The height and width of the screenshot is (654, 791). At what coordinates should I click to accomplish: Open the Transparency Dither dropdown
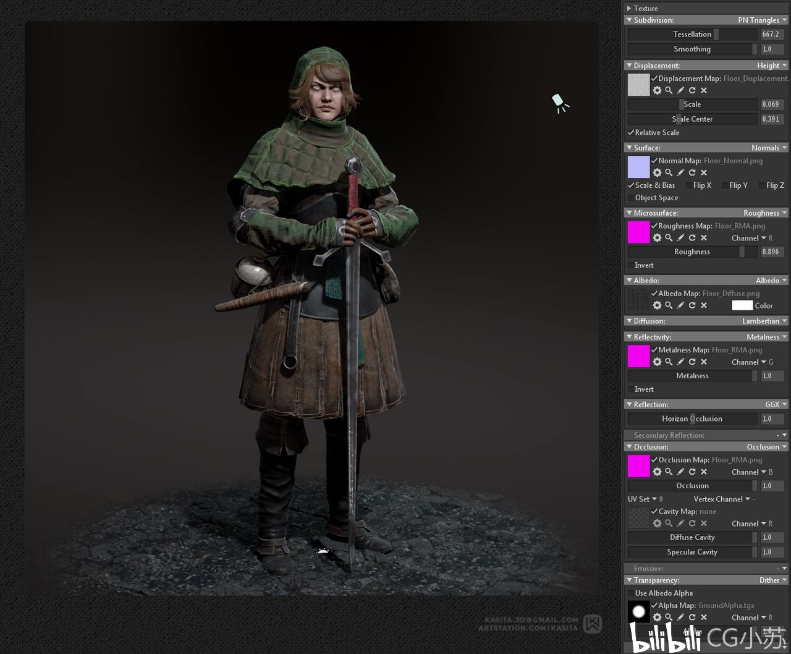[x=773, y=580]
